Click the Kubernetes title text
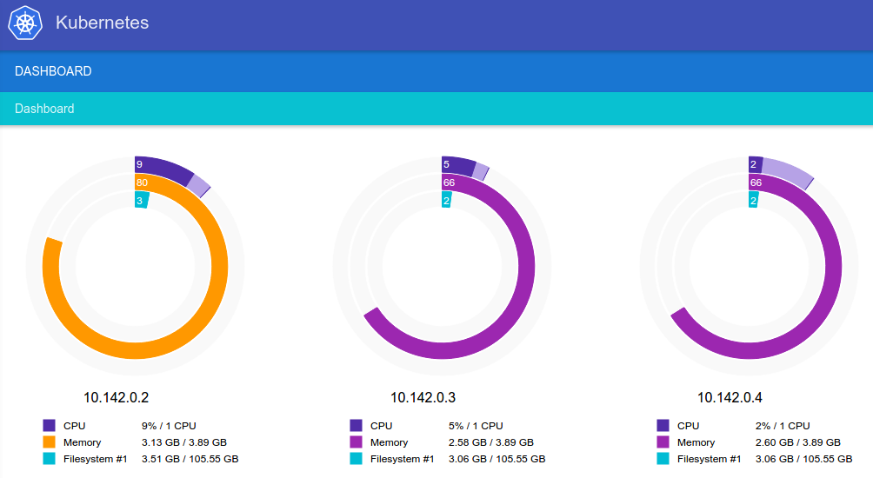The width and height of the screenshot is (873, 478). (102, 23)
